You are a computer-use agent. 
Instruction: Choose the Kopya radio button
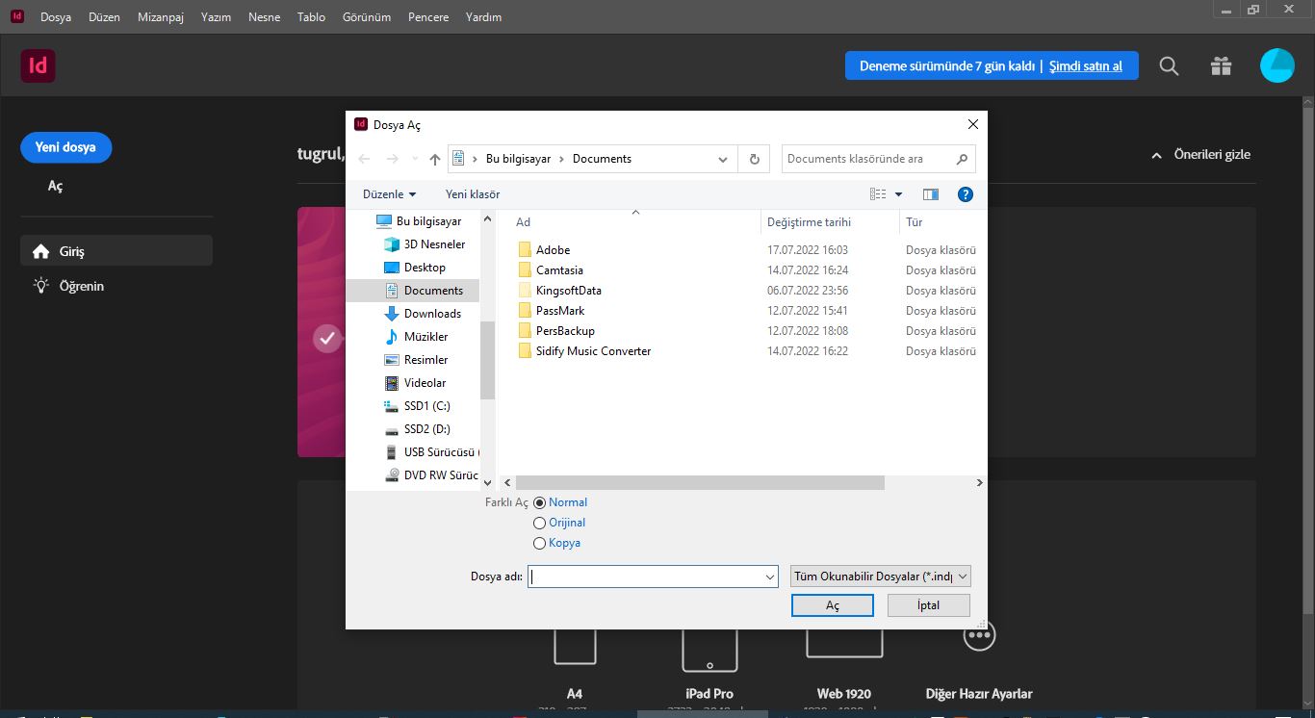coord(539,543)
